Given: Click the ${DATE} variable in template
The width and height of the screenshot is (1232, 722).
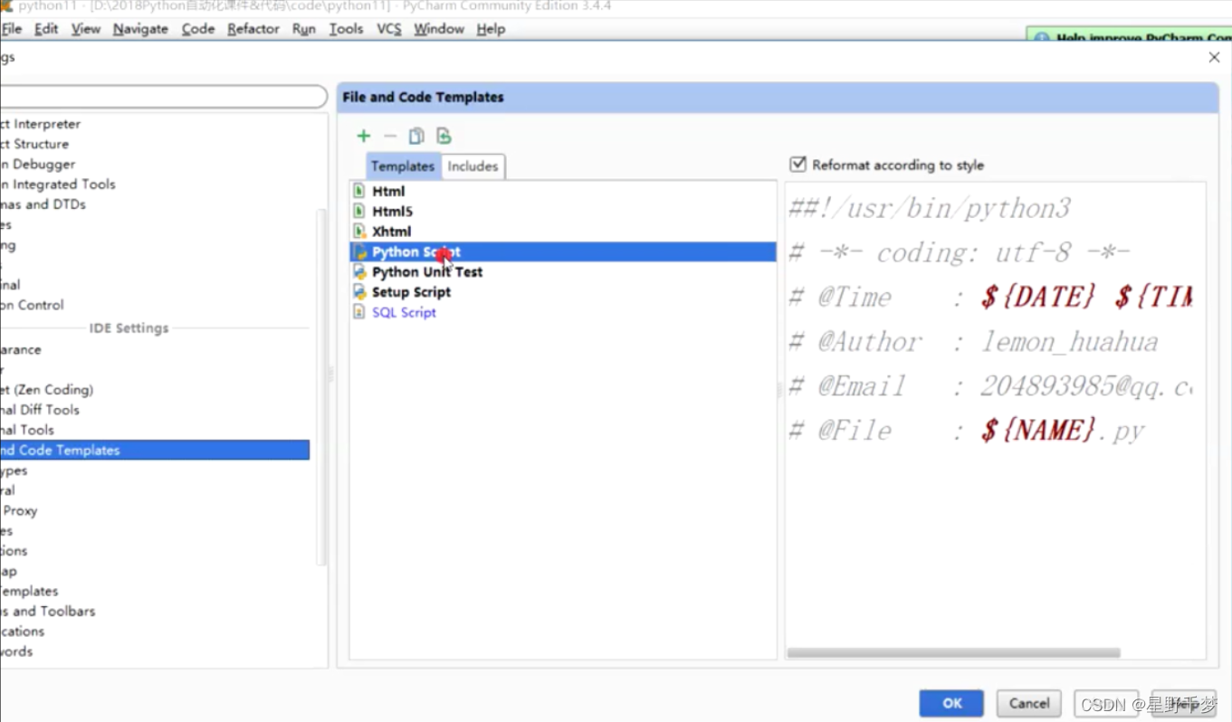Looking at the screenshot, I should [1038, 297].
